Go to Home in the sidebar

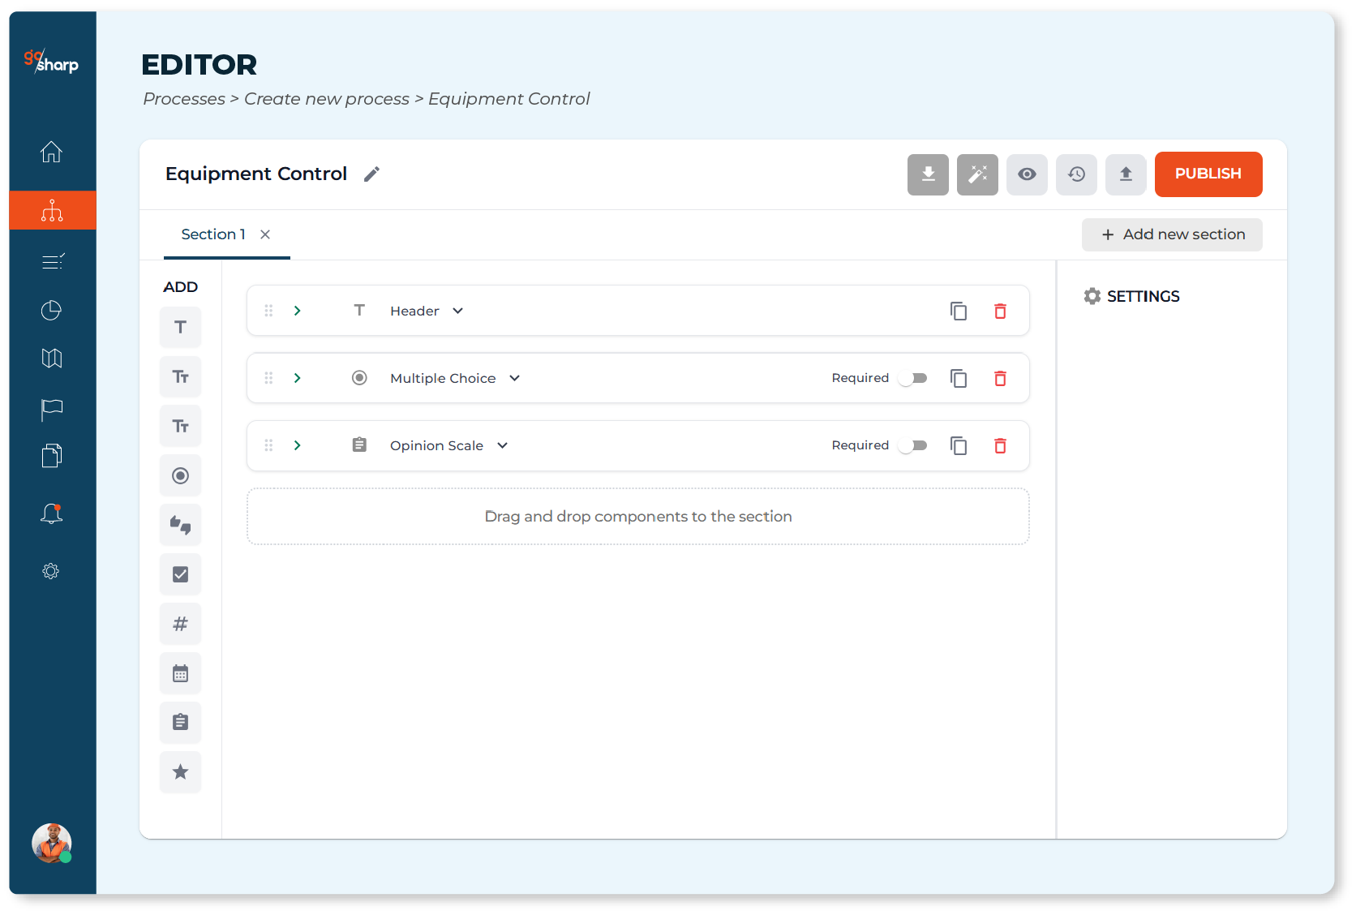click(x=52, y=152)
